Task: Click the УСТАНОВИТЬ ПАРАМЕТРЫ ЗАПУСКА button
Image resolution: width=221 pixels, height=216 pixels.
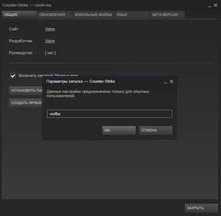Action: click(26, 91)
